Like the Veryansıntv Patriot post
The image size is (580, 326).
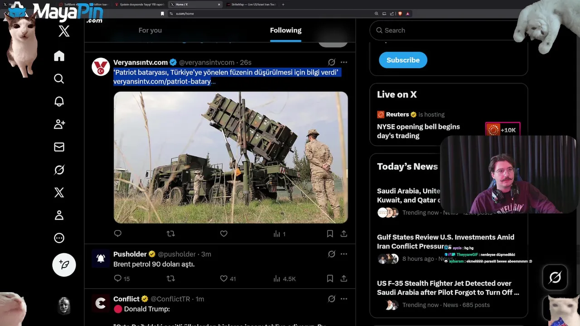223,234
